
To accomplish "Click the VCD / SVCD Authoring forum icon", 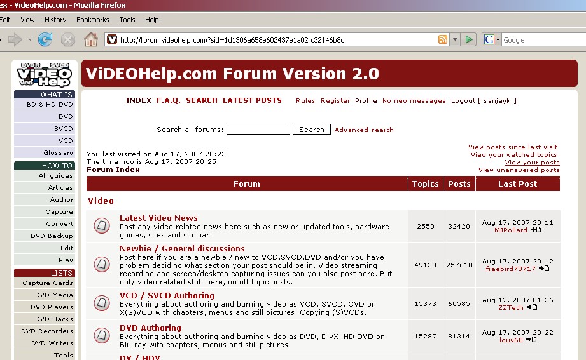I will [x=102, y=303].
